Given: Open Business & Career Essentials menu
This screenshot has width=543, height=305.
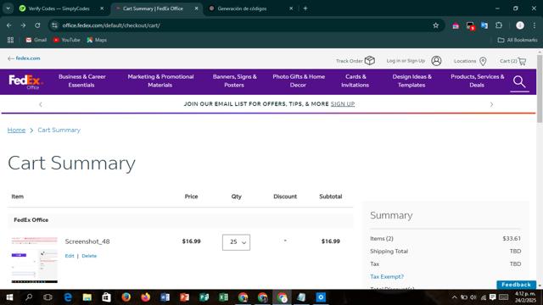Looking at the screenshot, I should click(x=81, y=81).
